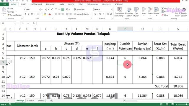The image size is (189, 106).
Task: Activate the Format Painter brush
Action: pyautogui.click(x=9, y=15)
